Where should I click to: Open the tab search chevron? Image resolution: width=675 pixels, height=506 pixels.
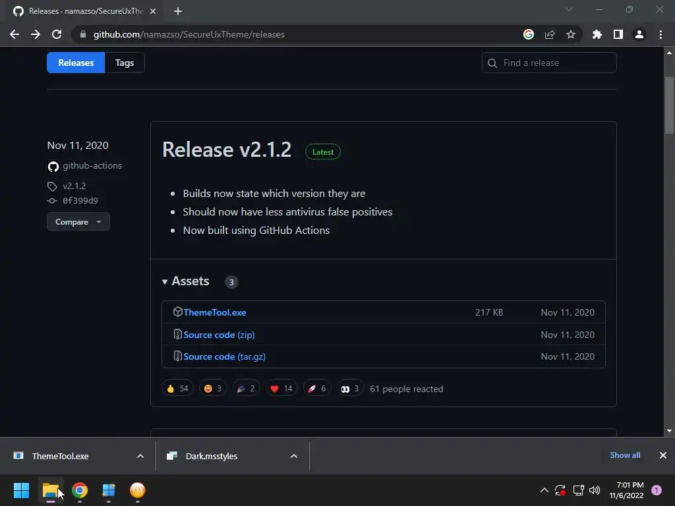(x=569, y=9)
